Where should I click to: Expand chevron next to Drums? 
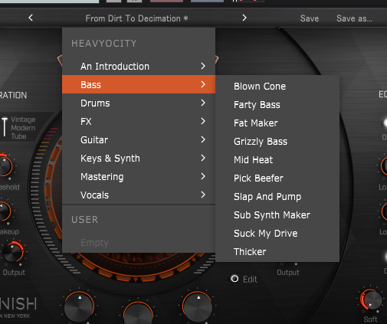203,103
